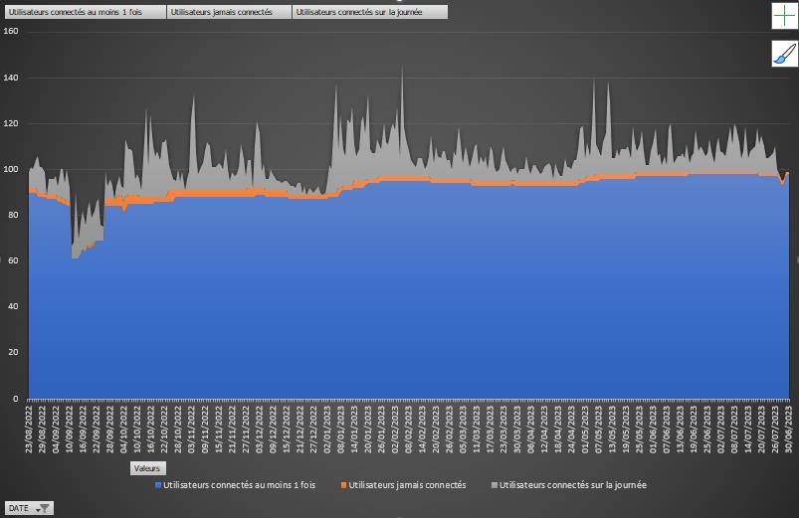Click the 'Utilisateurs connectés au moins 1 fois' field button
The image size is (799, 518).
coord(84,12)
